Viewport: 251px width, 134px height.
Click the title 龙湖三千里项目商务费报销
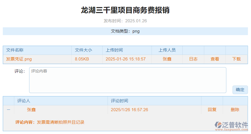[125, 10]
